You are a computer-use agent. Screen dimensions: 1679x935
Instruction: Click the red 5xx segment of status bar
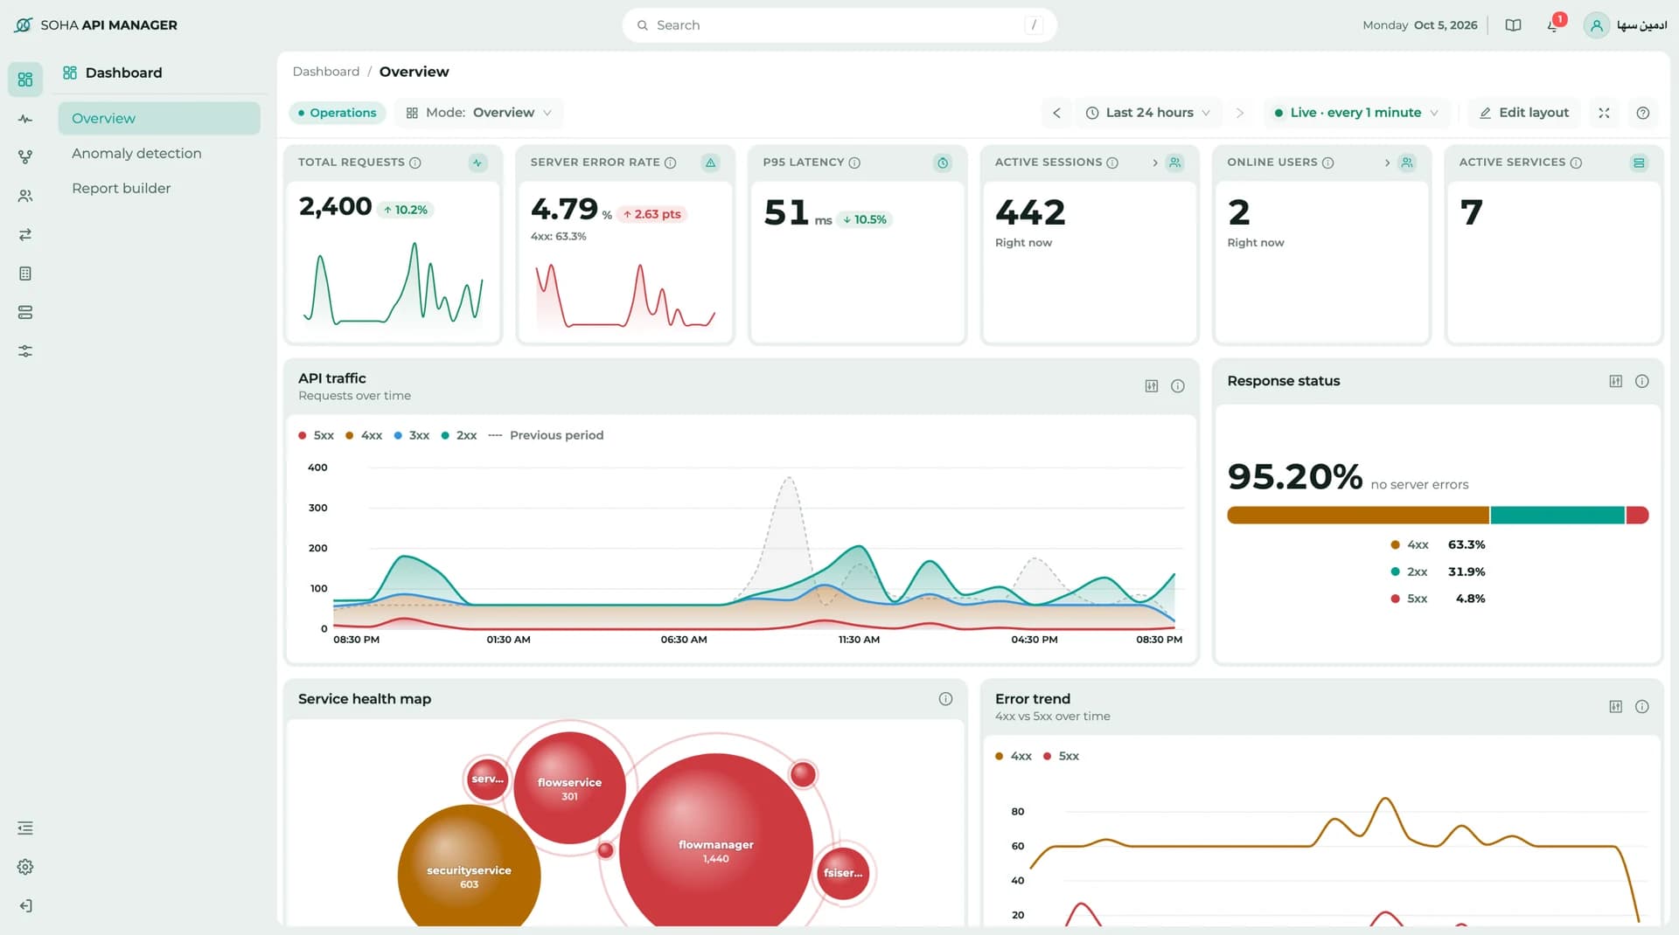click(1638, 516)
